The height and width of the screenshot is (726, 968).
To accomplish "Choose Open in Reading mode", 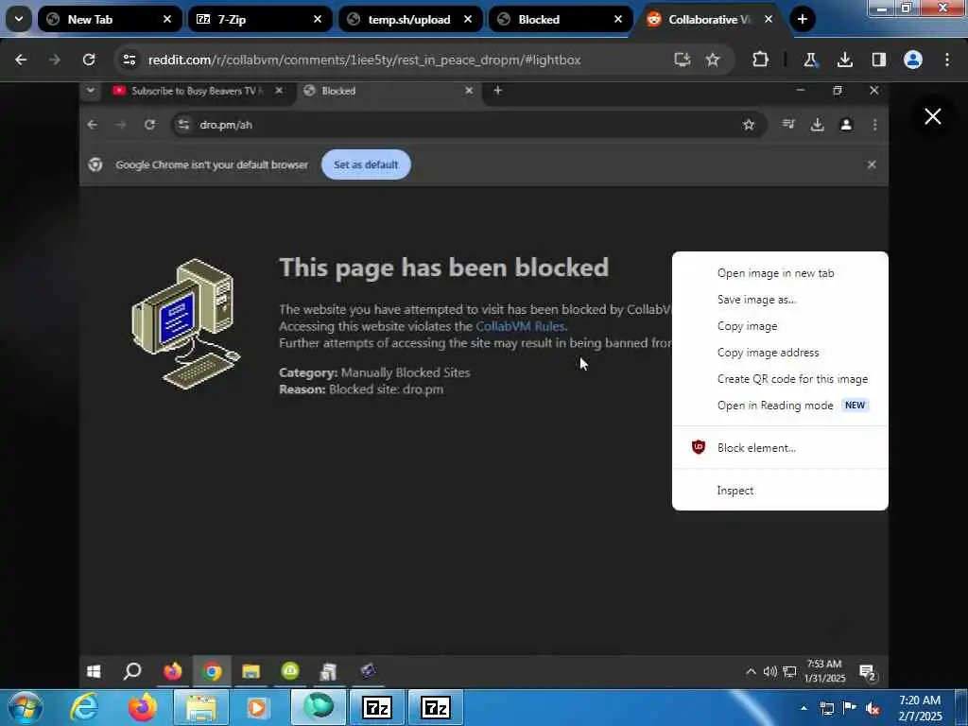I will pos(780,406).
